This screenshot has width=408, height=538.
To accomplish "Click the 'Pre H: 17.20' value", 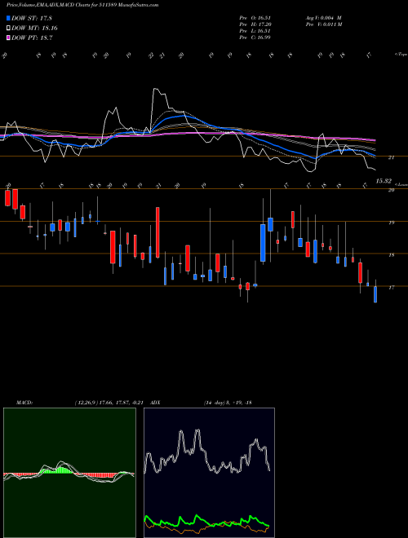I will click(255, 24).
